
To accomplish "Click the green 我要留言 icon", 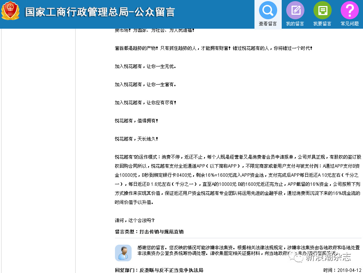I will point(322,10).
